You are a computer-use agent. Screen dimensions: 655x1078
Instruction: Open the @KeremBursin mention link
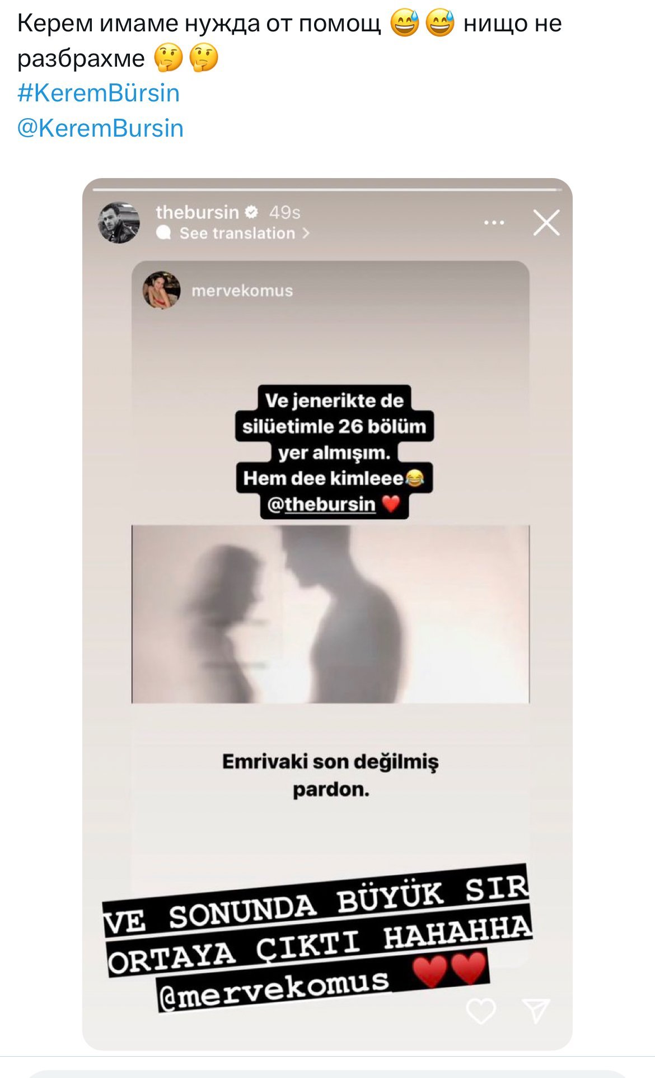click(100, 128)
